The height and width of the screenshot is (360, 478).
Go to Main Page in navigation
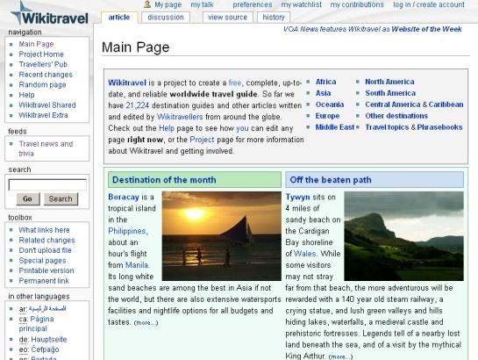click(x=36, y=44)
